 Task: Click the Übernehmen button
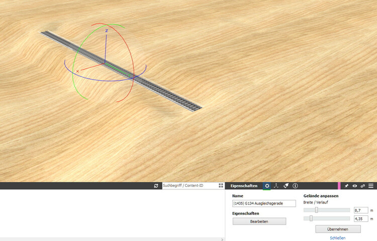[x=338, y=229]
